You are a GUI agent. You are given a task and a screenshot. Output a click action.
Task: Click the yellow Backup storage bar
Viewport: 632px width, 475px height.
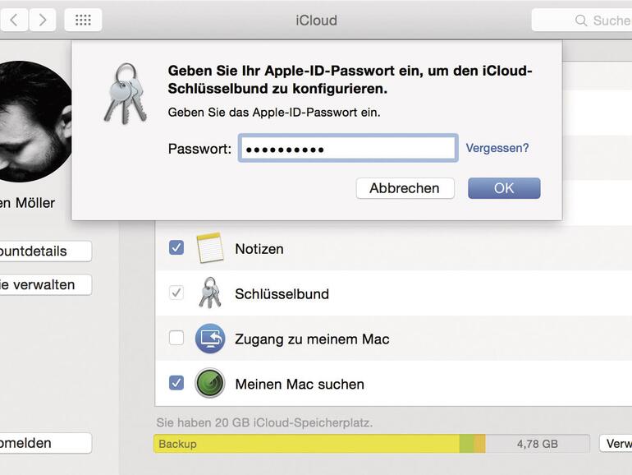coord(305,444)
